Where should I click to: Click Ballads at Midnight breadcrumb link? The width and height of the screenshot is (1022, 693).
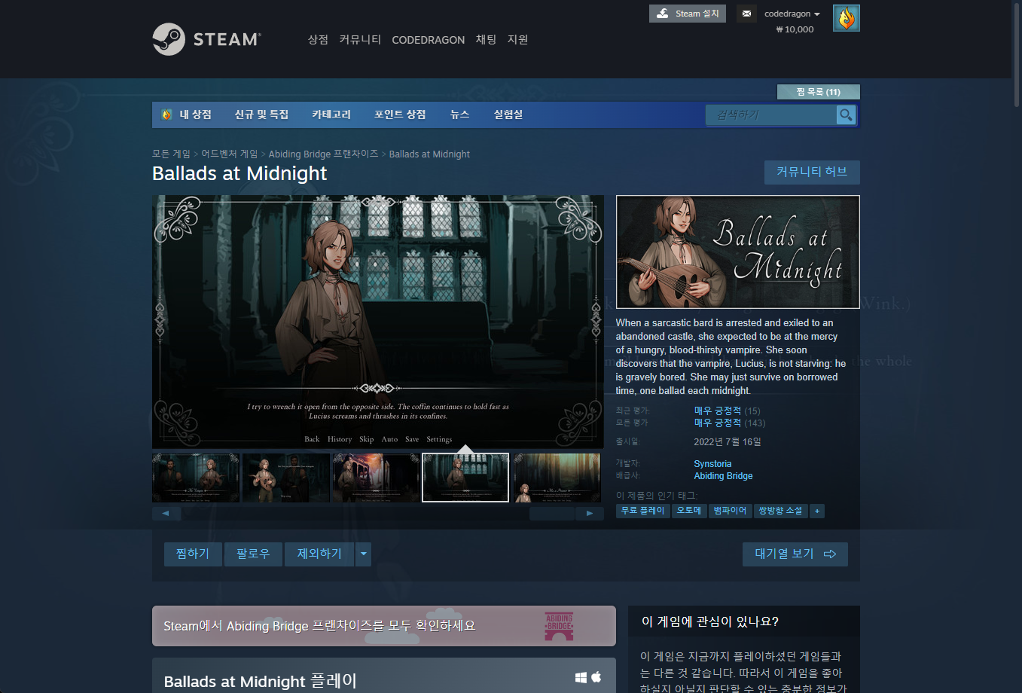(x=429, y=154)
